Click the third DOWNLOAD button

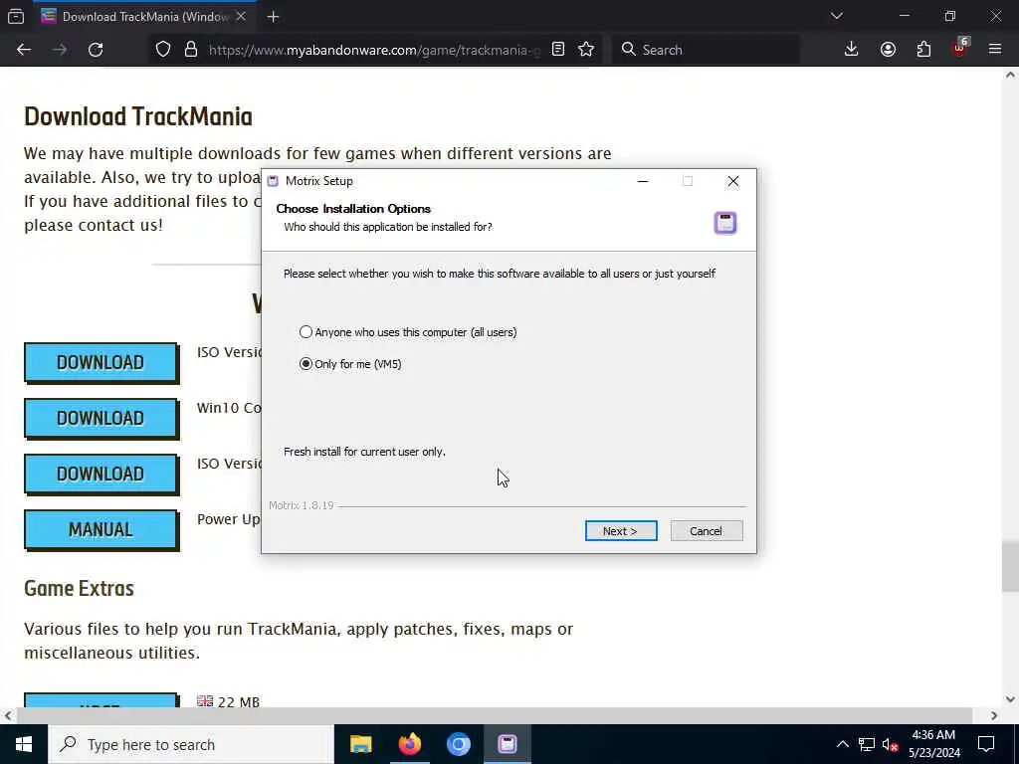(x=101, y=475)
